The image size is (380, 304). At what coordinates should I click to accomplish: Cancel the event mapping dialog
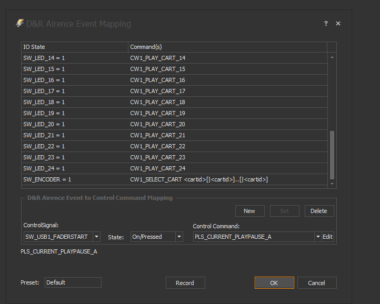coord(316,283)
